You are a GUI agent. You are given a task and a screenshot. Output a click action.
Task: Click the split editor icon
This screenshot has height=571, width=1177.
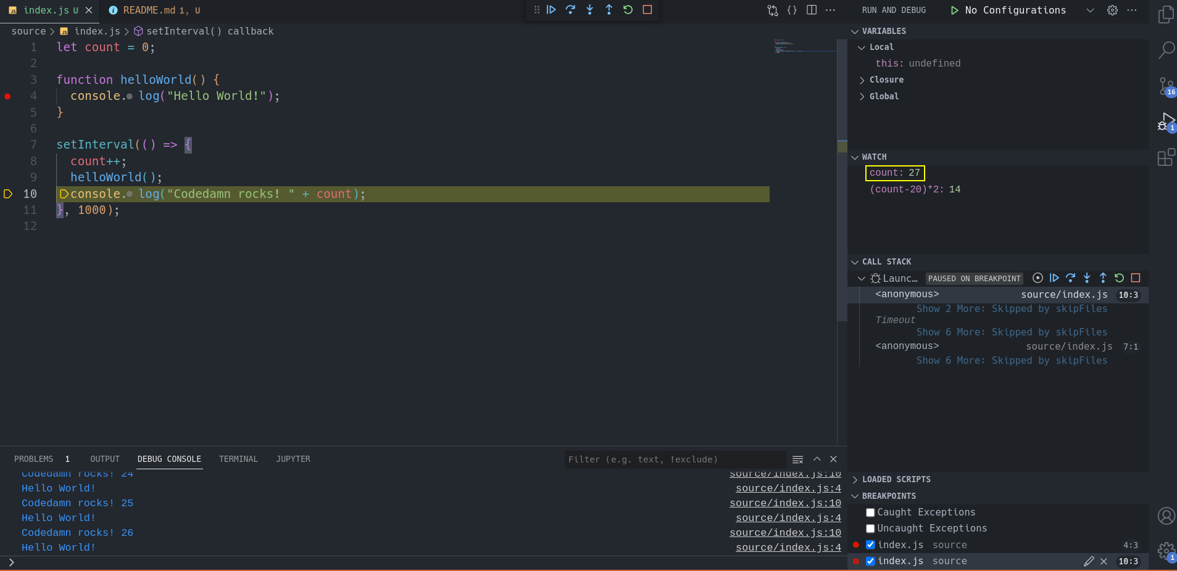[810, 10]
